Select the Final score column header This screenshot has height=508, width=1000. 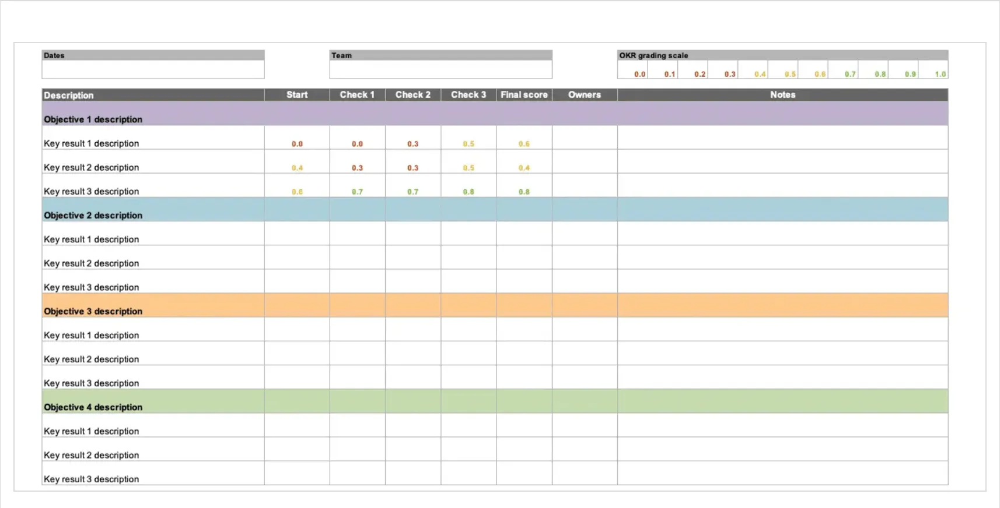click(524, 94)
